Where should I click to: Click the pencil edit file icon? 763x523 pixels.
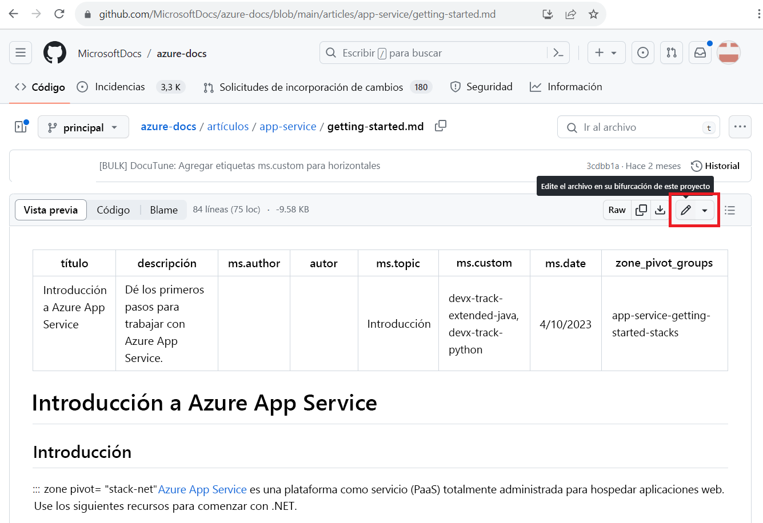[686, 210]
